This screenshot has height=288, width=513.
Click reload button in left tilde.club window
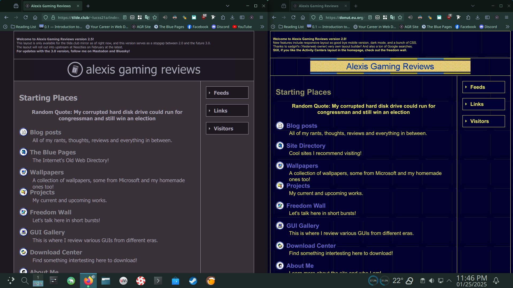(26, 17)
